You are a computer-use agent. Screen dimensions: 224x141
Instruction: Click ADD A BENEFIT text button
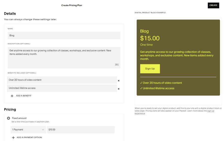point(24,96)
